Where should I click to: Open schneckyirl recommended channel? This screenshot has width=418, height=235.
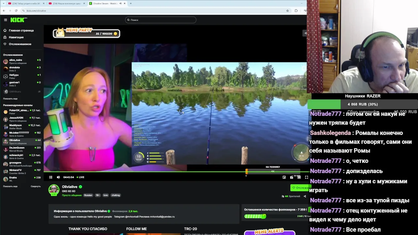tap(22, 157)
